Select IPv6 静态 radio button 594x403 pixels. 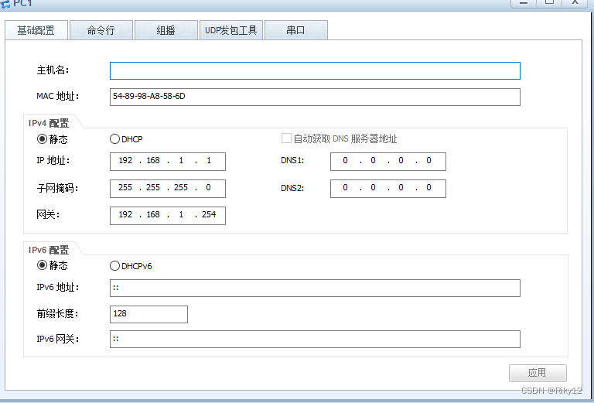click(x=42, y=265)
